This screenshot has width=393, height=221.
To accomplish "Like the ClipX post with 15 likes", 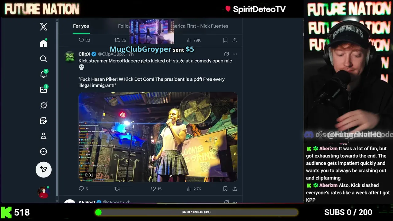I will [x=156, y=189].
